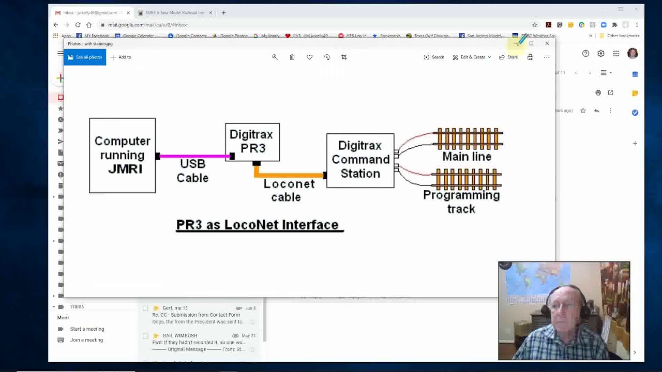Open the MY Facebook bookmark
The width and height of the screenshot is (662, 372).
(93, 36)
